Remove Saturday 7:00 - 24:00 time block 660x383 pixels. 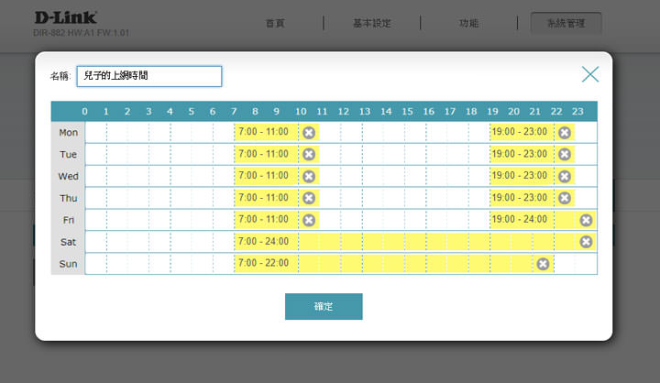586,242
